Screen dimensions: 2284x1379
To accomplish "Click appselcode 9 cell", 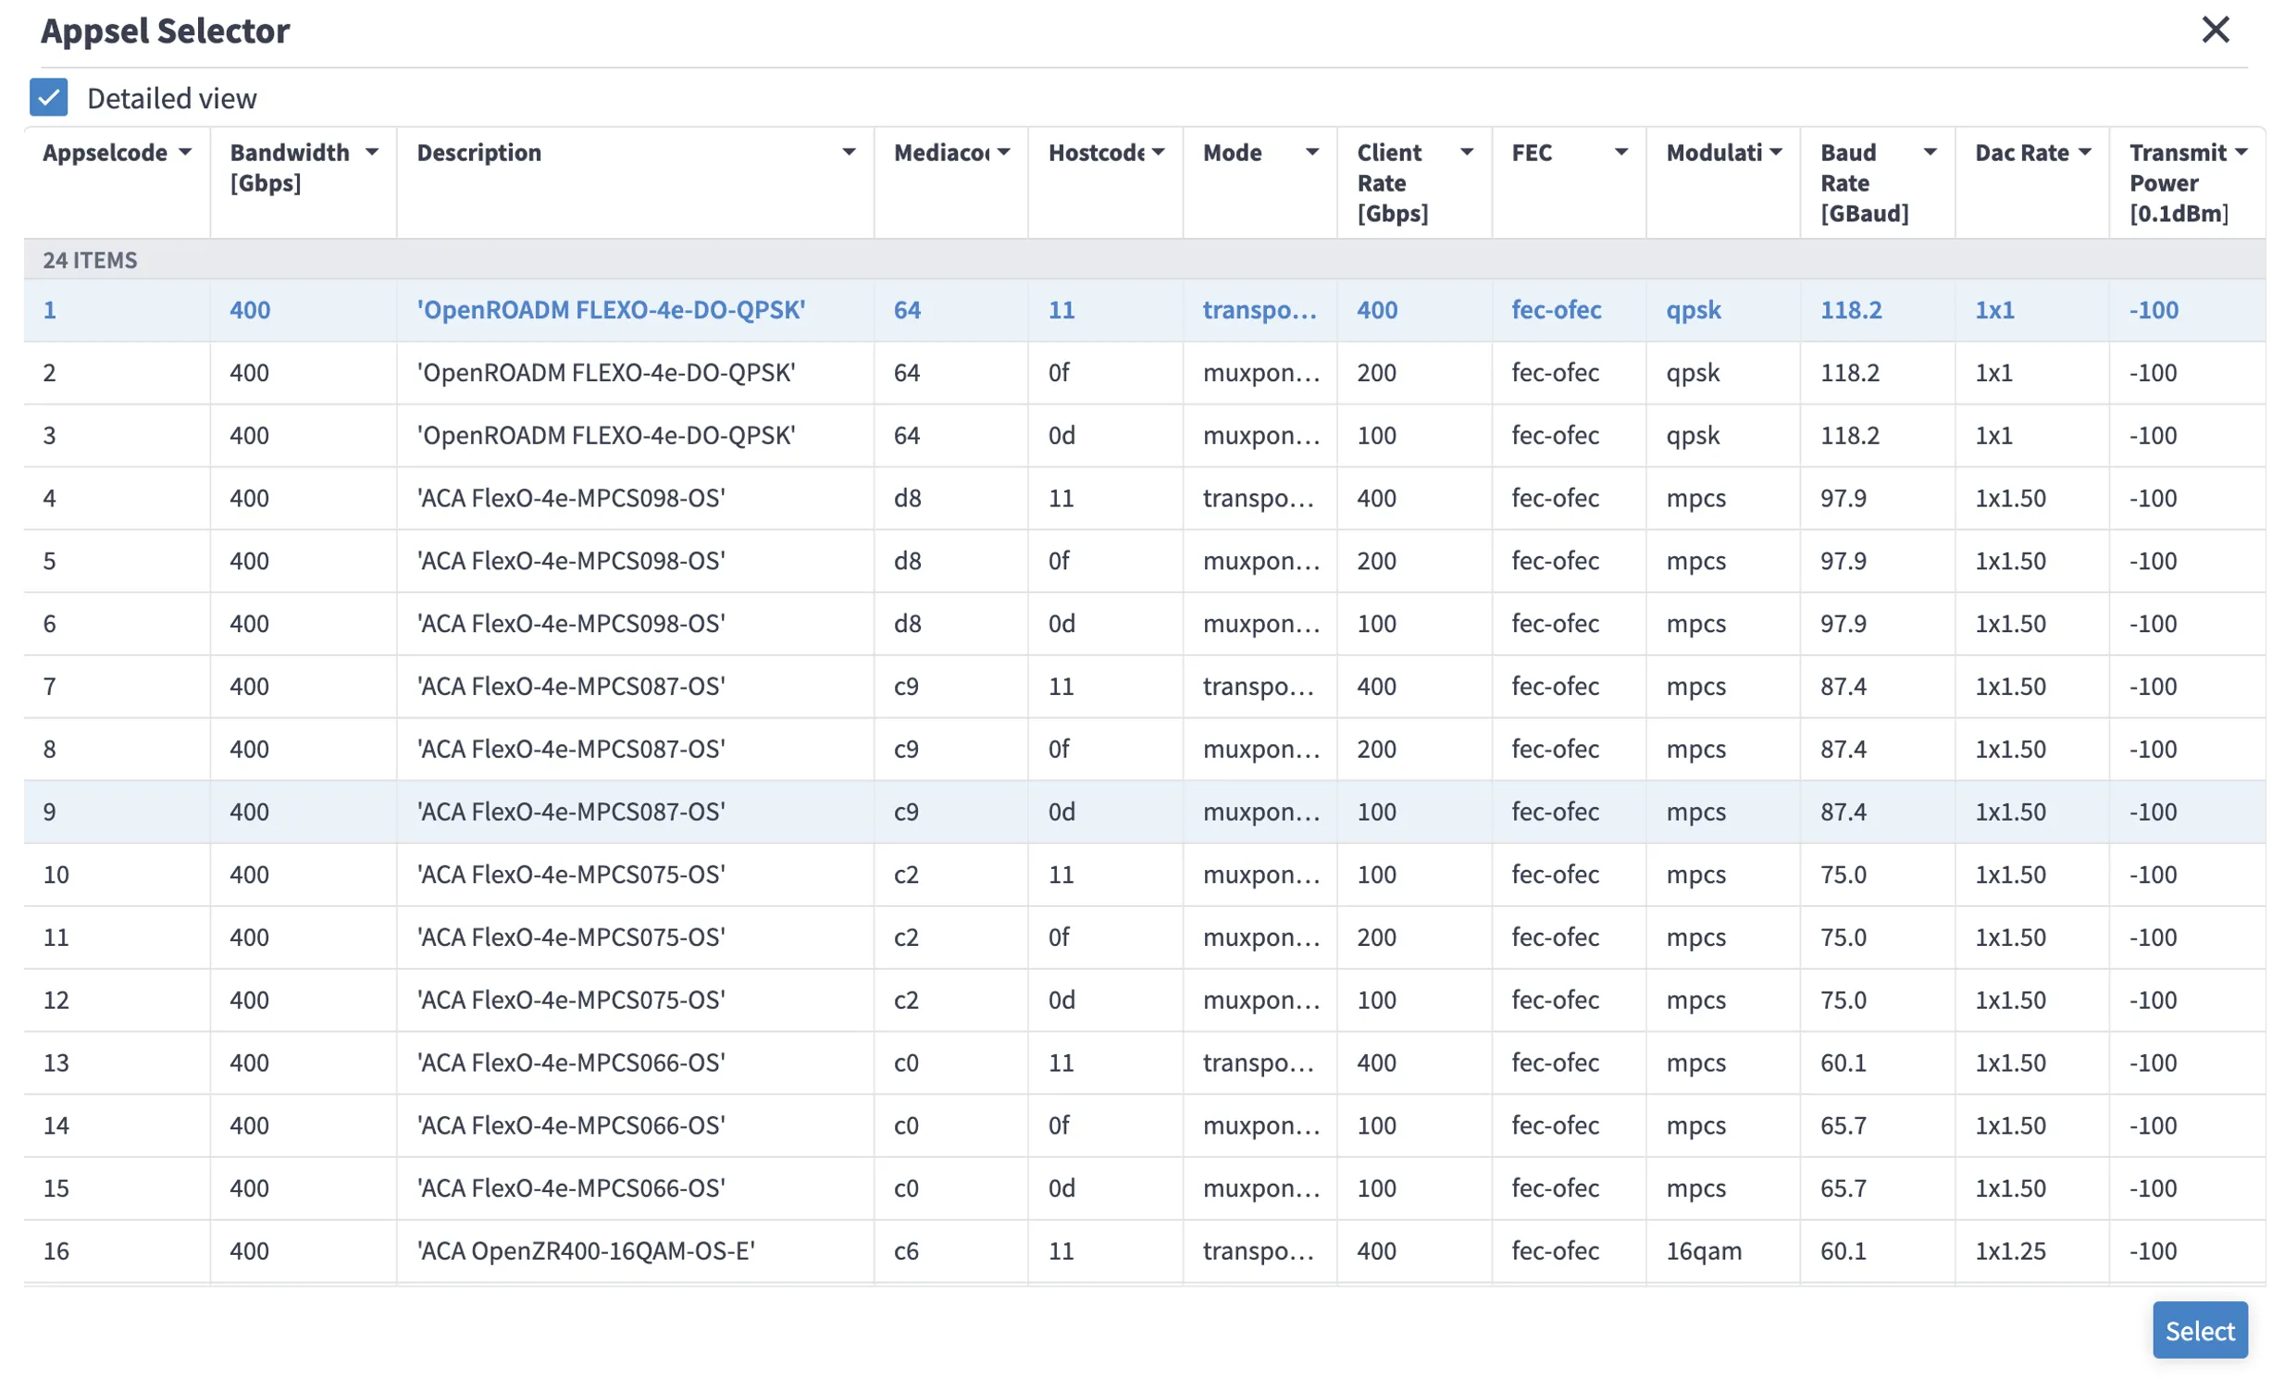I will 117,812.
